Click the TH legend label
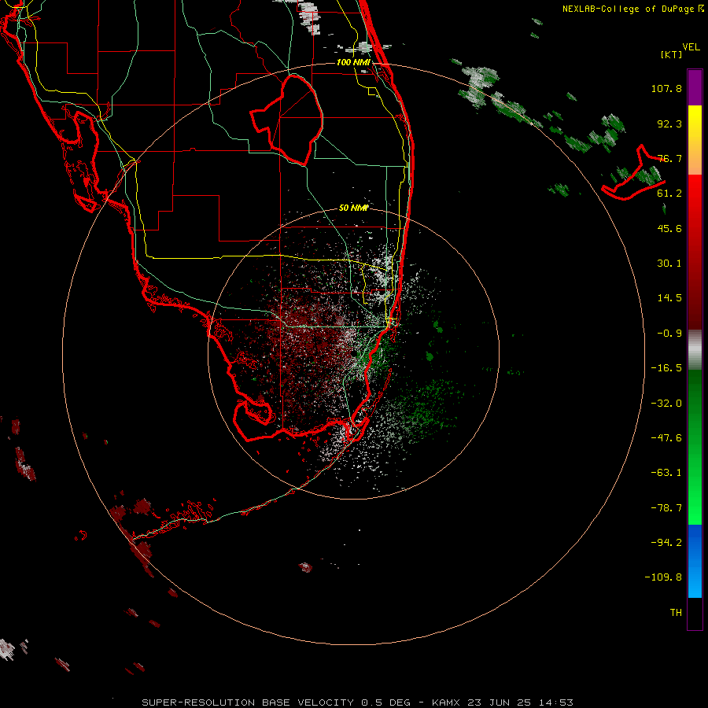The image size is (708, 708). pos(676,612)
